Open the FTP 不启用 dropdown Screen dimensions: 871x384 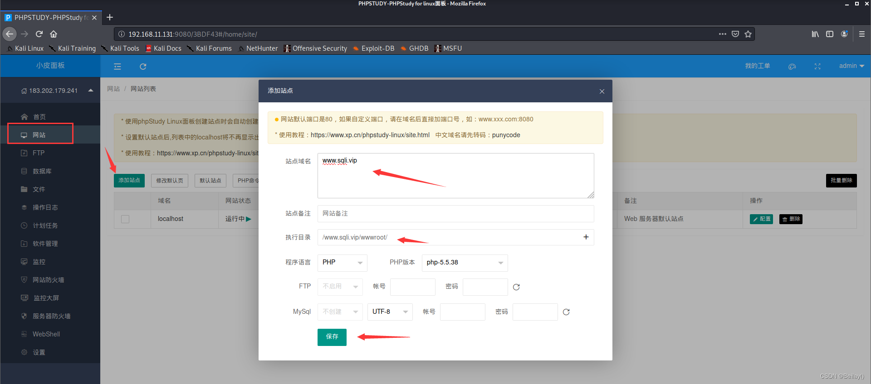pos(340,287)
